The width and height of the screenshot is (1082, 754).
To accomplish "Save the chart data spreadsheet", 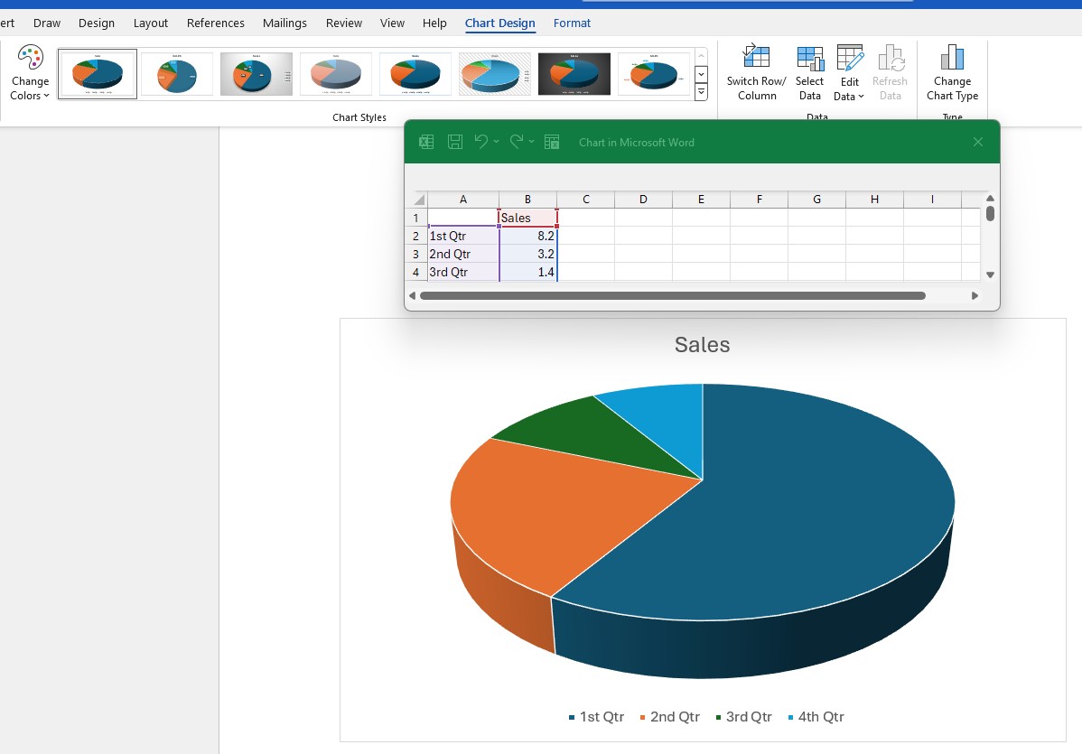I will (455, 142).
